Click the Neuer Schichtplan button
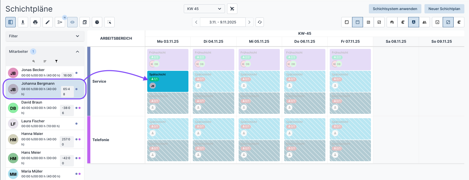 pos(444,9)
